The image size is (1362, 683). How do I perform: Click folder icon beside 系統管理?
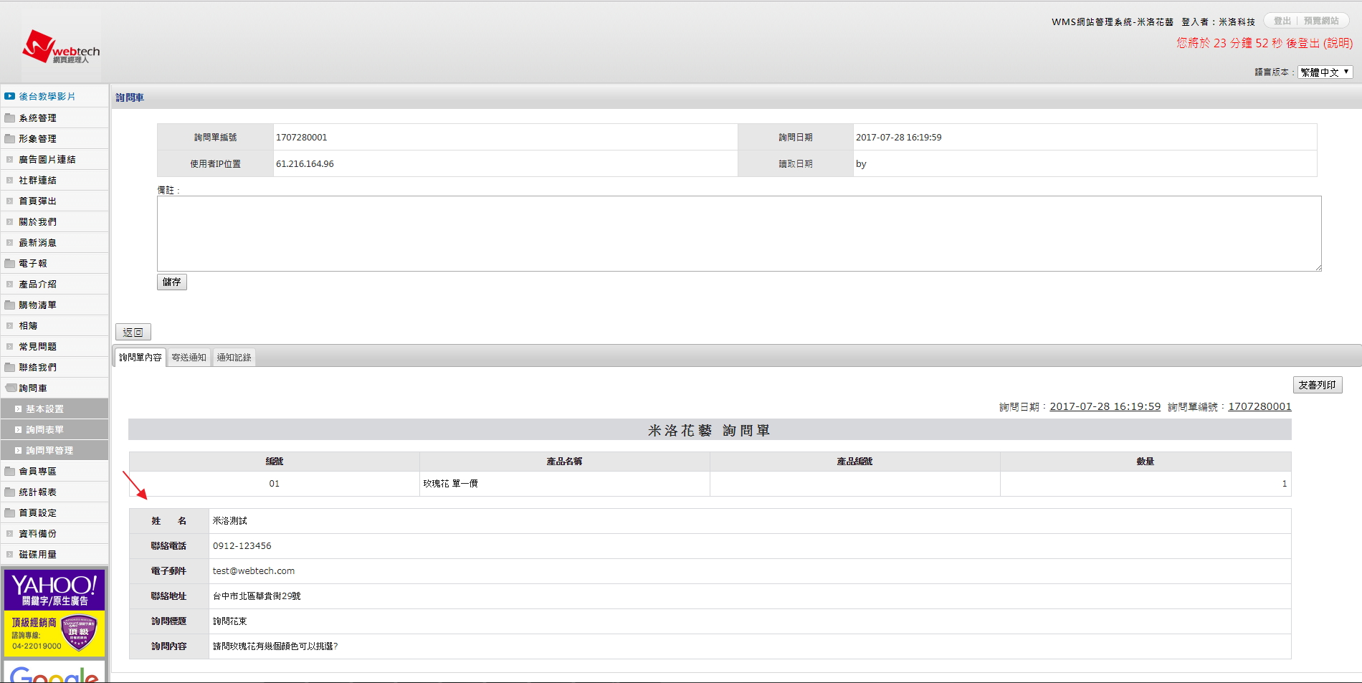click(10, 118)
